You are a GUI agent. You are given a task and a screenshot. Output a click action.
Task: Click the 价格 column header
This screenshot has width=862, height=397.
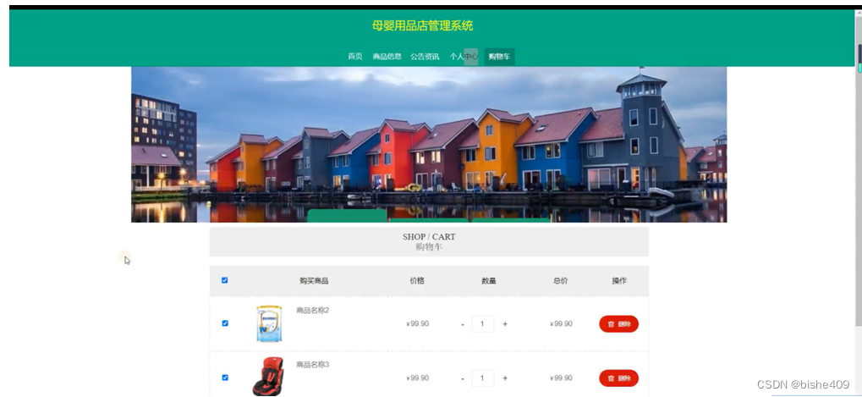417,280
